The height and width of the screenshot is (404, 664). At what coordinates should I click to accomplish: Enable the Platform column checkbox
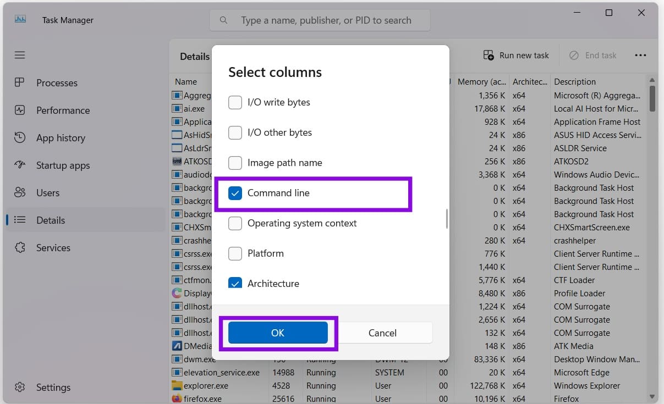pyautogui.click(x=235, y=253)
